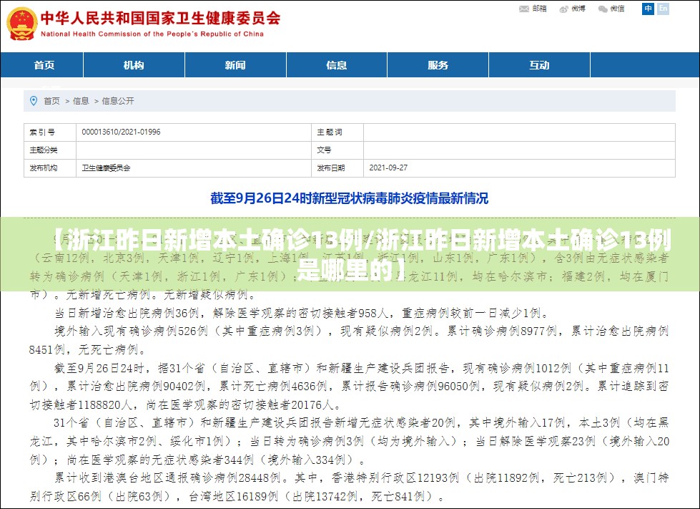Click the paragraph starting 境外输入现有确诊病例526例
This screenshot has width=700, height=509.
click(x=349, y=340)
